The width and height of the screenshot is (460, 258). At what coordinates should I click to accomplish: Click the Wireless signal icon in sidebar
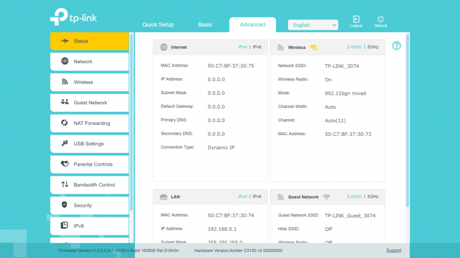(65, 82)
